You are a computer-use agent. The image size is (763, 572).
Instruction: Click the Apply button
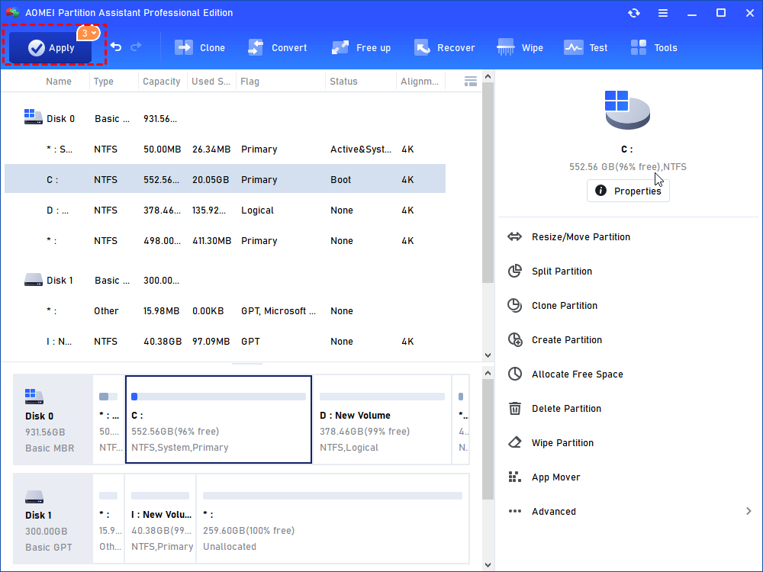pos(50,47)
